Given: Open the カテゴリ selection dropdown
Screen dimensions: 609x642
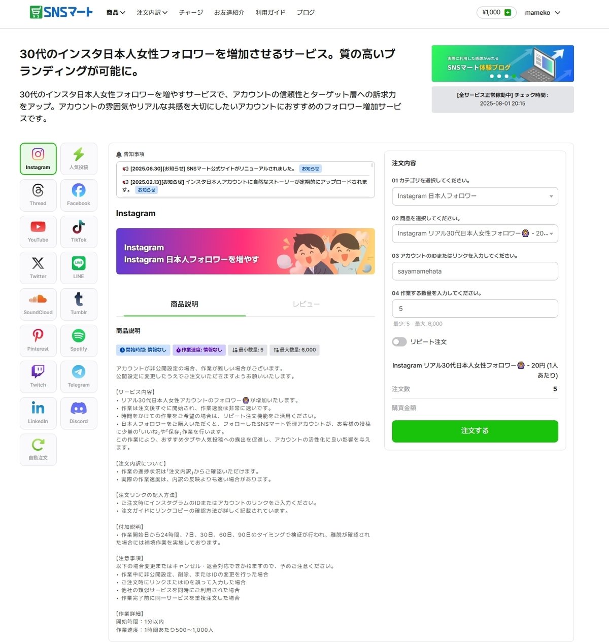Looking at the screenshot, I should pyautogui.click(x=475, y=196).
